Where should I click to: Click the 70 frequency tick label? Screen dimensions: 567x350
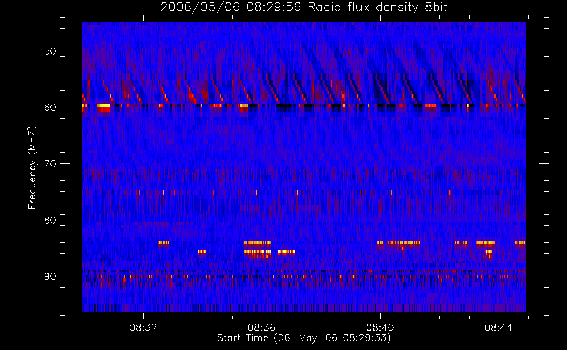50,164
